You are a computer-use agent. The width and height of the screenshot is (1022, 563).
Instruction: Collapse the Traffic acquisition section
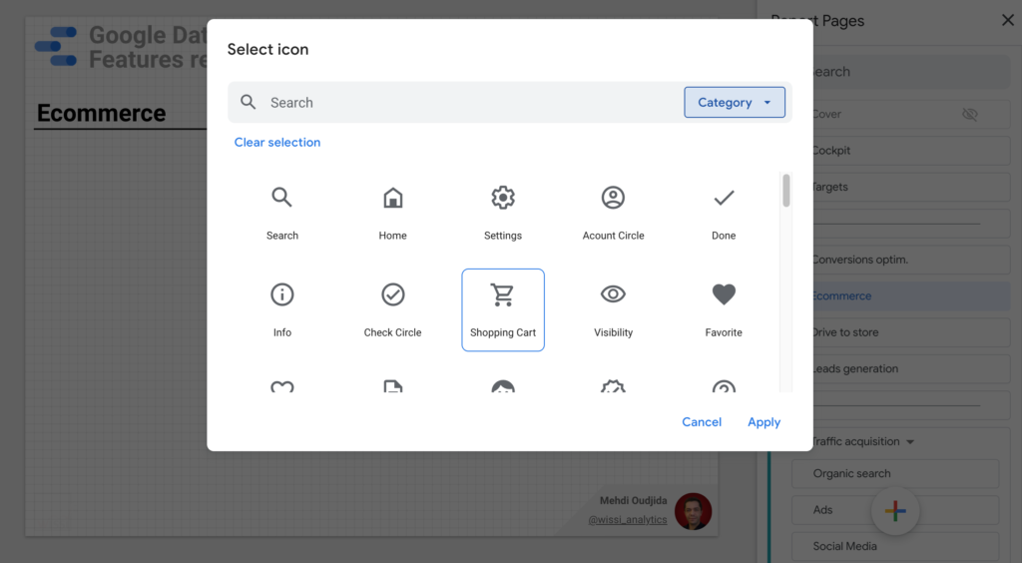tap(910, 442)
